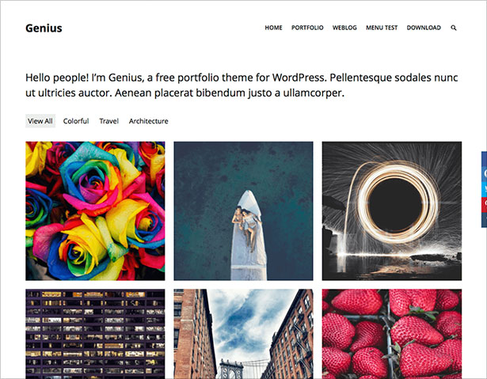
Task: Open the couple on surfboard image
Action: pyautogui.click(x=244, y=211)
